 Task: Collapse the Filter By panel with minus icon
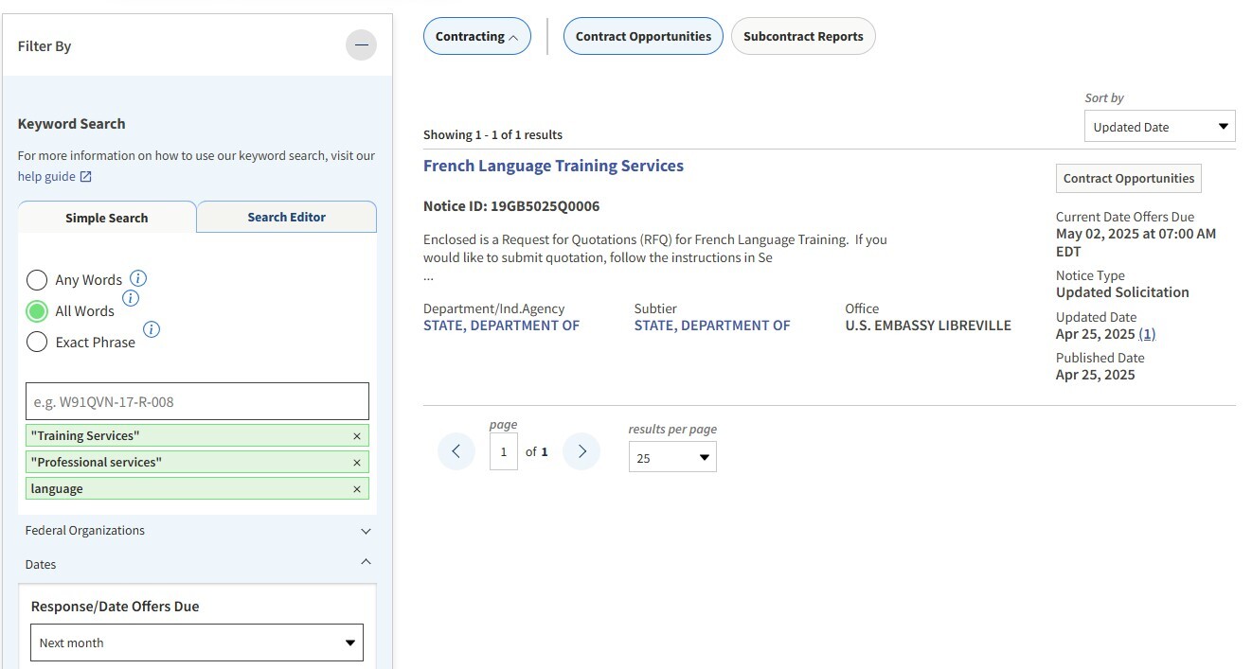361,44
